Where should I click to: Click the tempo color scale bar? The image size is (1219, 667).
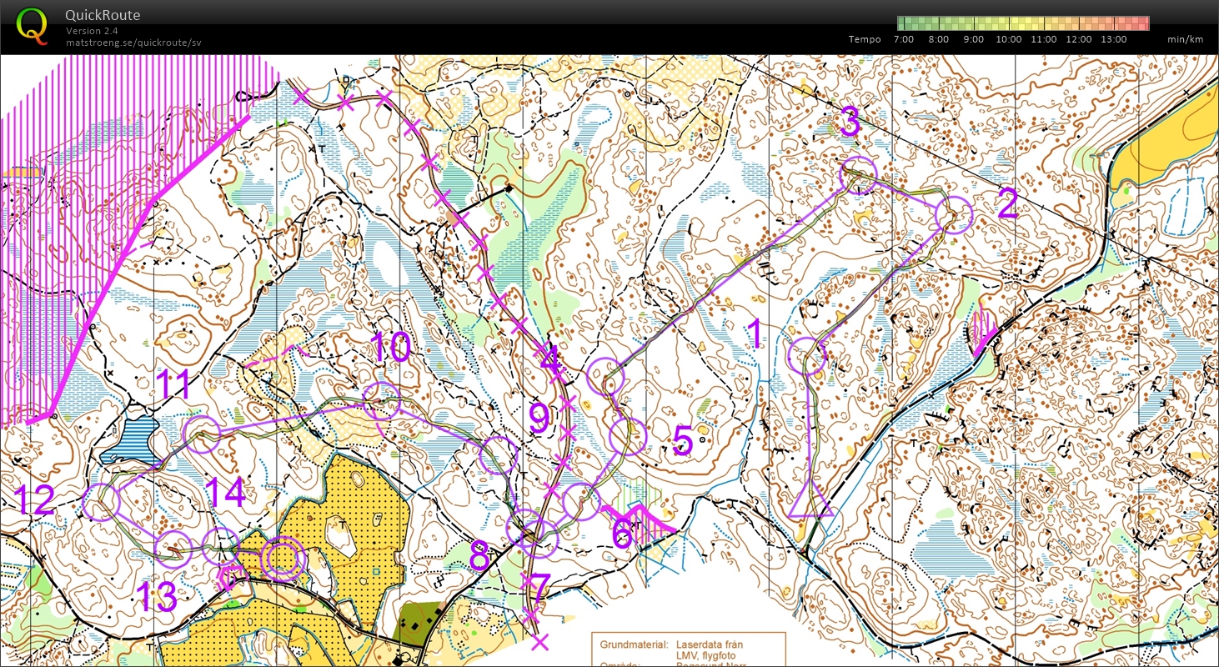1023,23
